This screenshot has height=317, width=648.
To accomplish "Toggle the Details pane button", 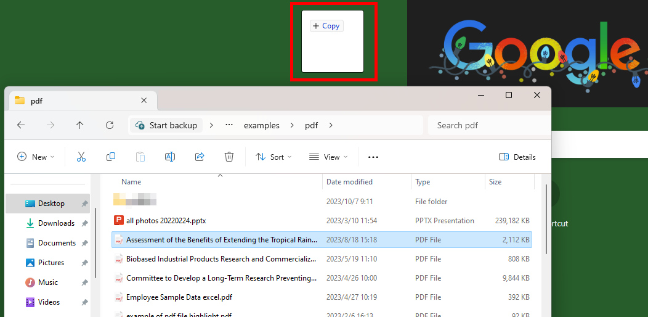I will tap(517, 157).
